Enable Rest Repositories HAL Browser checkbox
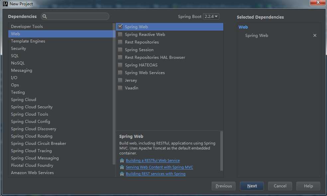327x196 pixels. (120, 57)
